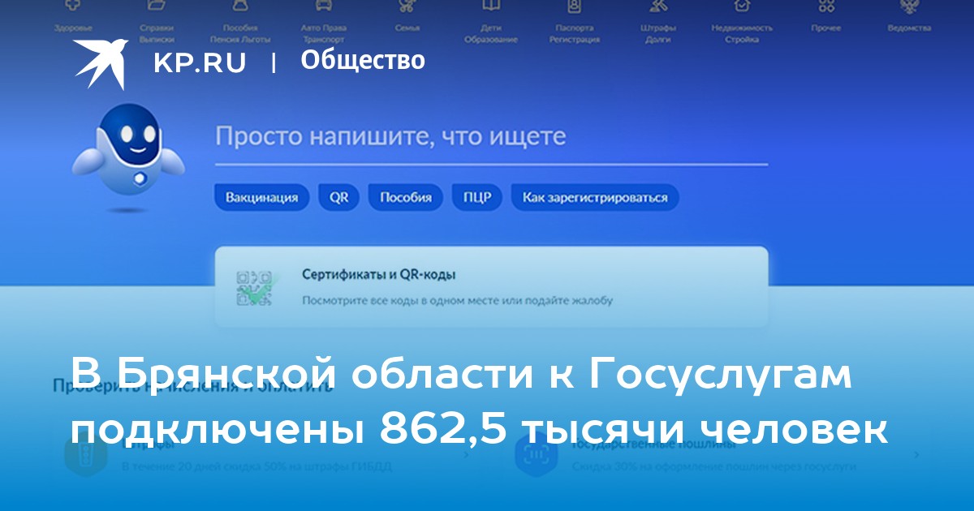Open the Прочее grid icon
974x511 pixels.
tap(826, 6)
